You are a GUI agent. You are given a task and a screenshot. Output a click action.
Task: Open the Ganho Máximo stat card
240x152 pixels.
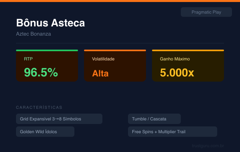tap(188, 66)
